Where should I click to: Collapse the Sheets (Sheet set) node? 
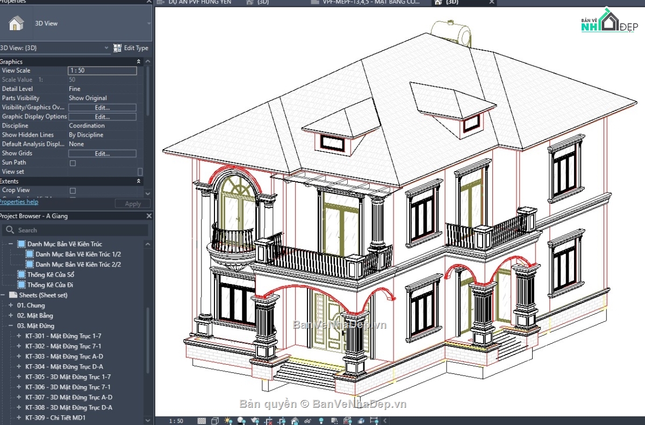click(x=3, y=295)
